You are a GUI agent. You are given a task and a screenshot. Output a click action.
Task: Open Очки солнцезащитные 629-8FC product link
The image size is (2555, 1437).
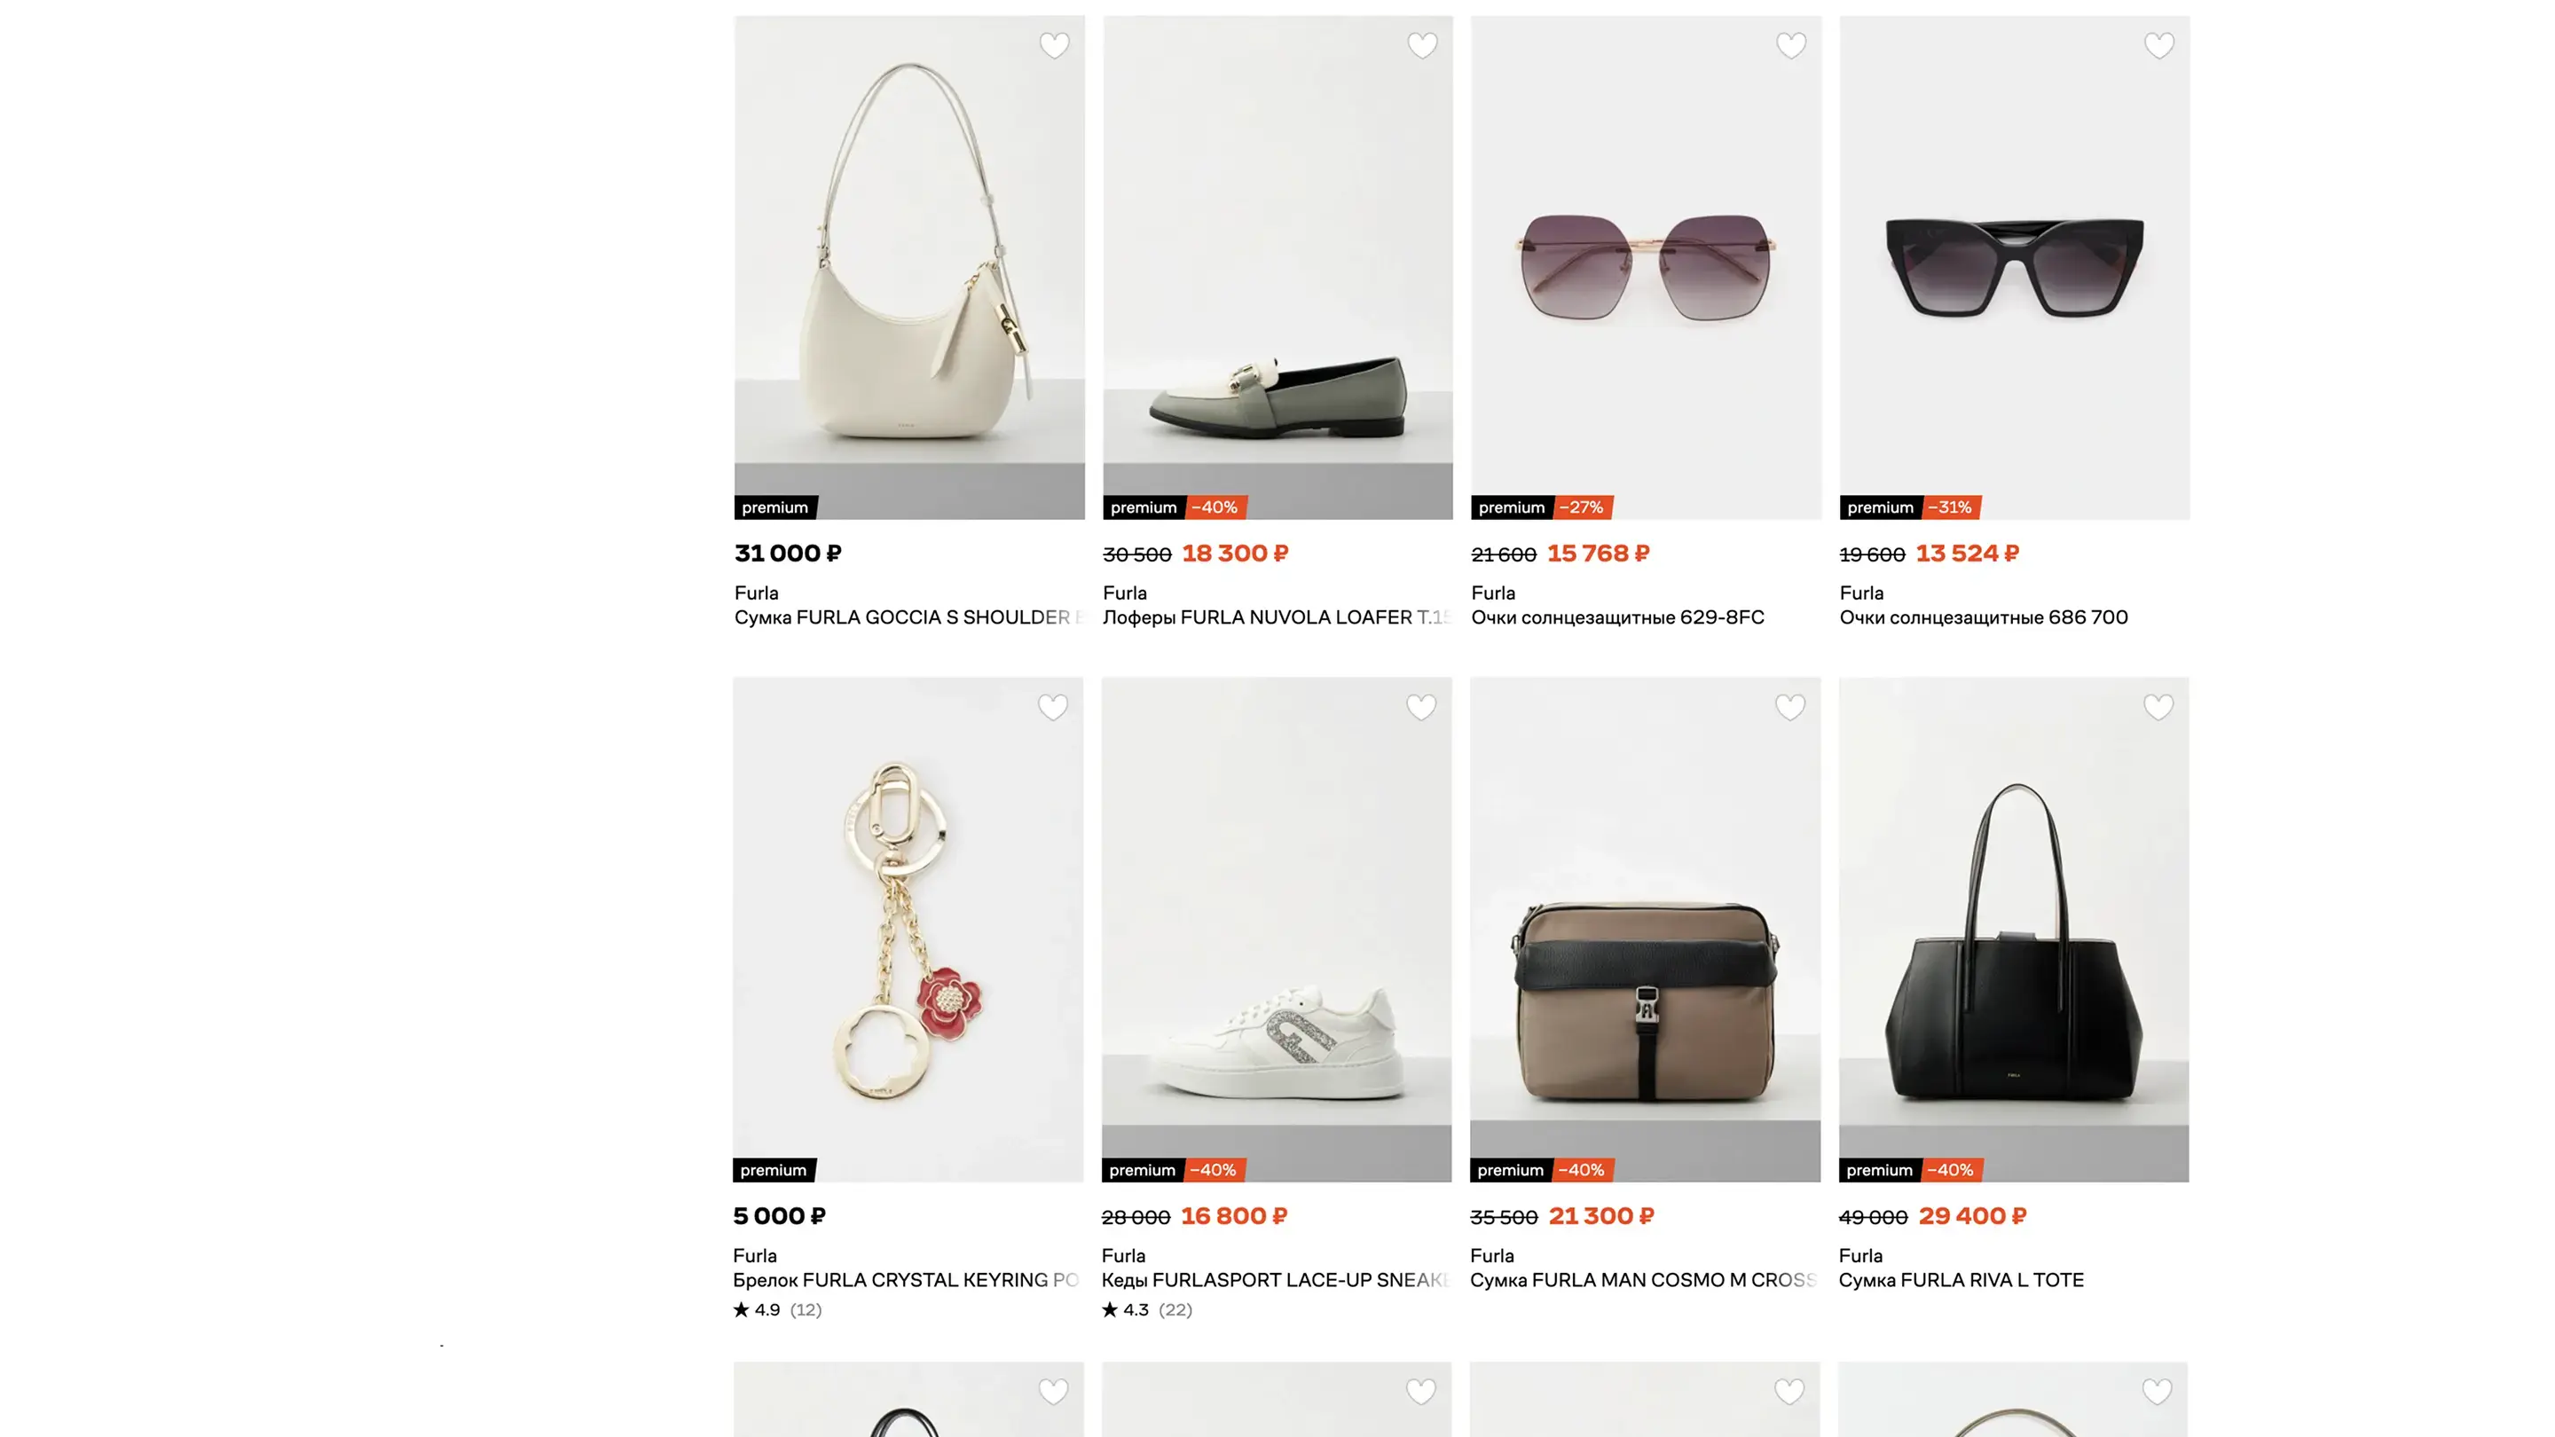1616,618
